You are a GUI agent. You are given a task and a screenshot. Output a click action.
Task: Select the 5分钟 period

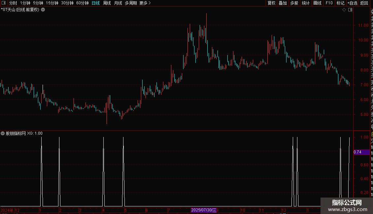pyautogui.click(x=38, y=3)
